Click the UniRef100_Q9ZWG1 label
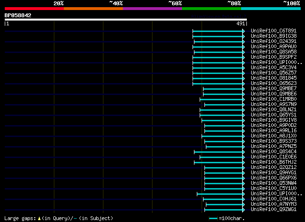Image resolution: width=305 pixels, height=222 pixels. [274, 210]
